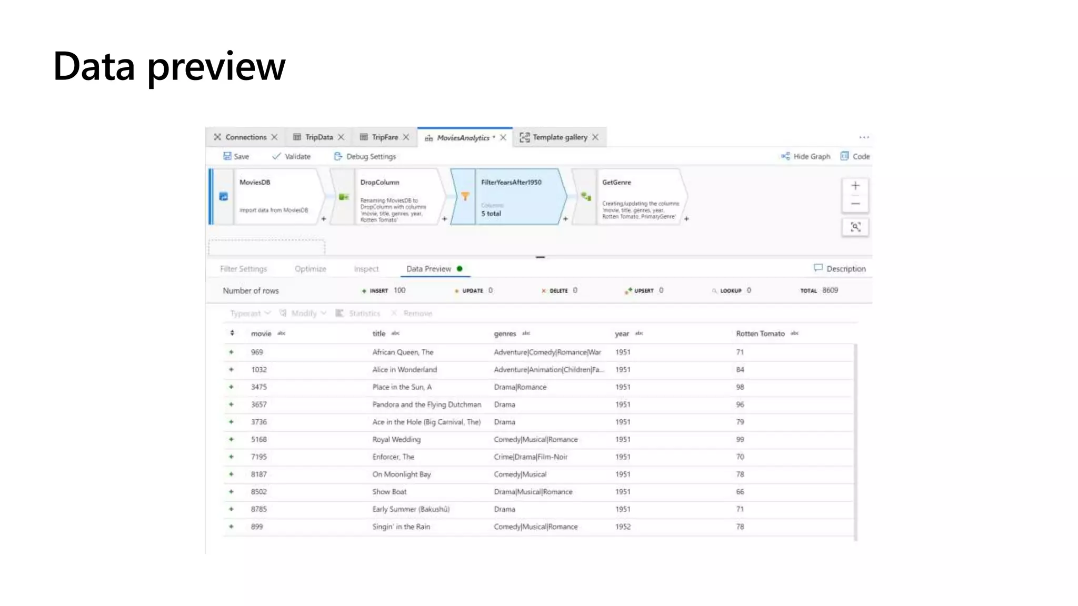Open the Description panel

coord(840,269)
